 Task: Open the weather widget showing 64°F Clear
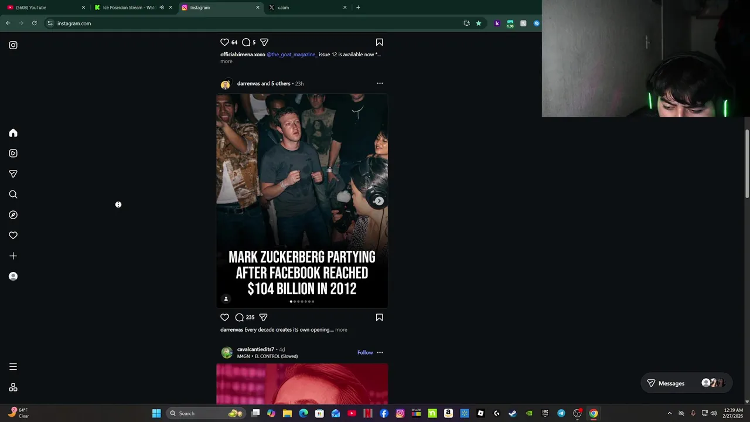(18, 413)
